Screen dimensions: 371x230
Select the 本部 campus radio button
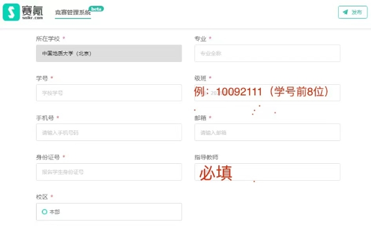point(45,211)
